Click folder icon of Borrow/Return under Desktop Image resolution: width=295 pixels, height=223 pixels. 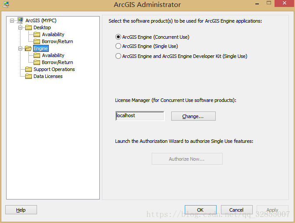click(x=37, y=41)
